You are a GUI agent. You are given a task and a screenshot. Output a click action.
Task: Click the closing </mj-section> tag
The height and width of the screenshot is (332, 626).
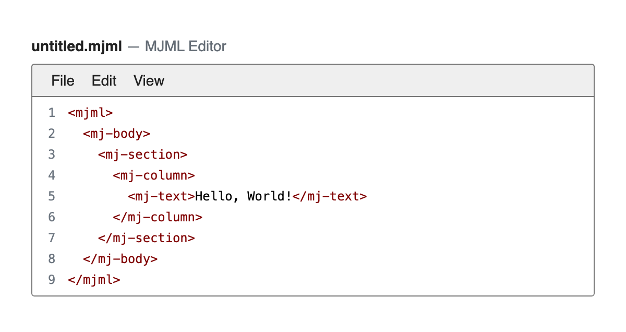coord(147,238)
